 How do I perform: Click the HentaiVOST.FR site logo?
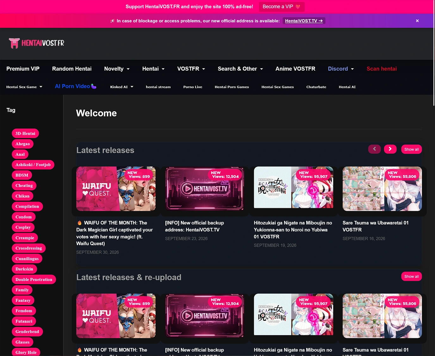[36, 43]
